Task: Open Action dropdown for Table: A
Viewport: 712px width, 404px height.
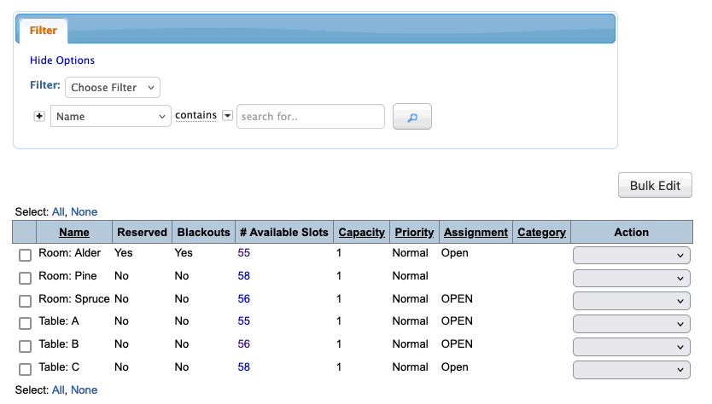Action: point(631,324)
